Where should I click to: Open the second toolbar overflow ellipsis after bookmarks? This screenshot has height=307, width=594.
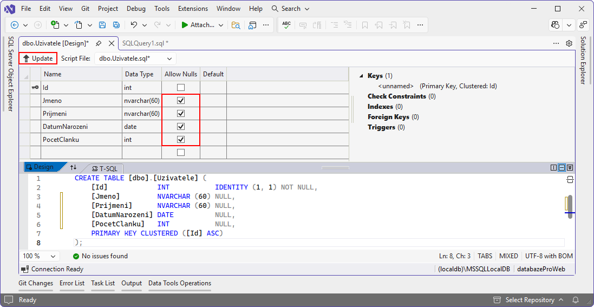(x=420, y=25)
